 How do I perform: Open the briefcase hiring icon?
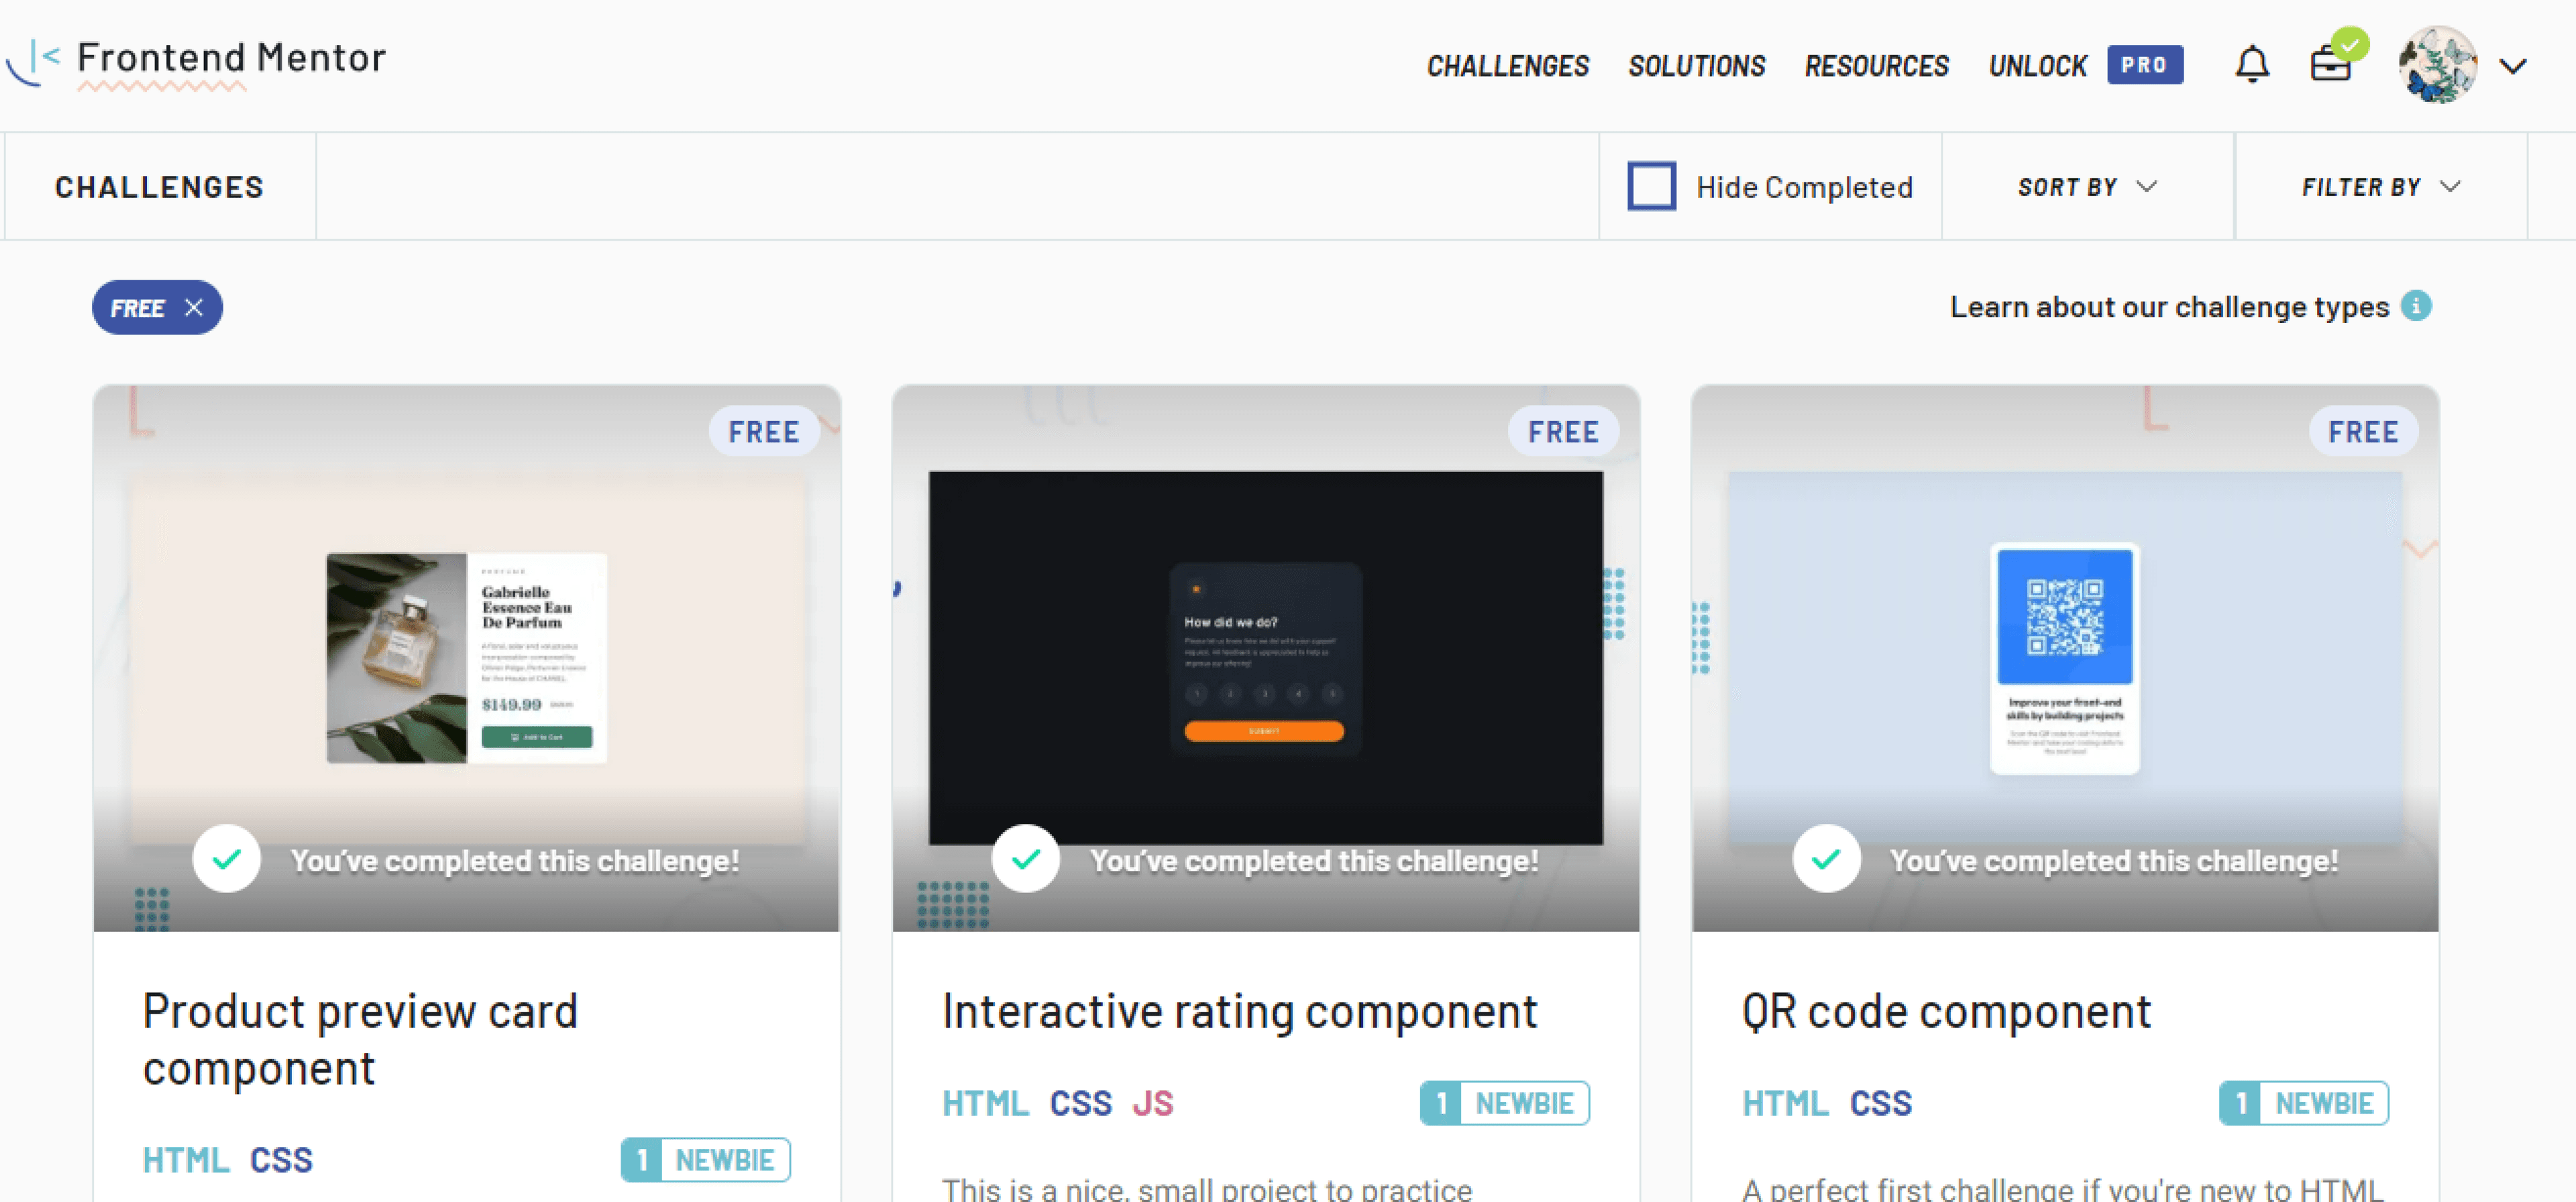[x=2330, y=65]
